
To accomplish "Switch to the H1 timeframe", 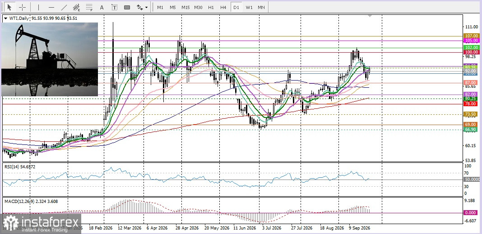I will (211, 7).
